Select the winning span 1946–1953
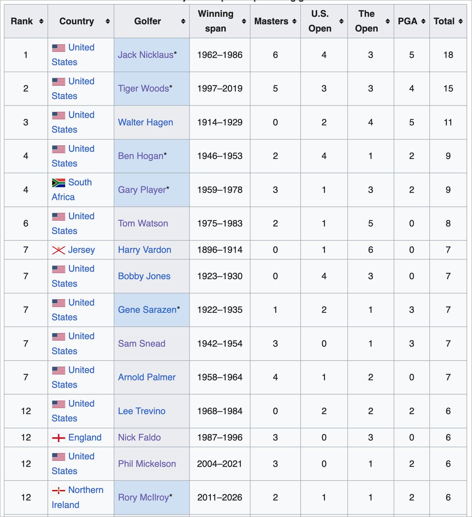 [220, 156]
